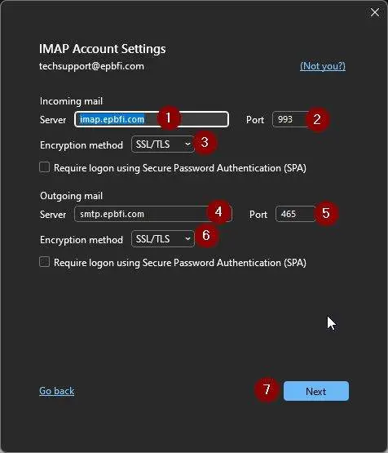Screen dimensions: 388x453
Task: Click the Not you? link
Action: tap(323, 66)
